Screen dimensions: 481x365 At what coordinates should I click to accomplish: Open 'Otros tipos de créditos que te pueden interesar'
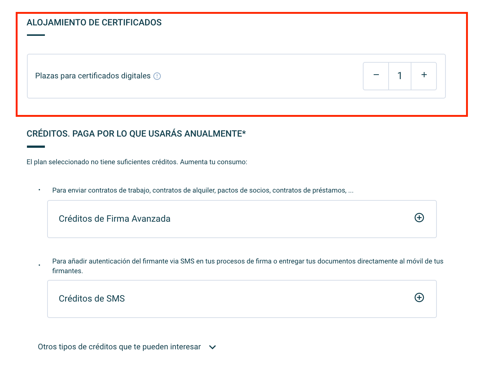point(119,347)
